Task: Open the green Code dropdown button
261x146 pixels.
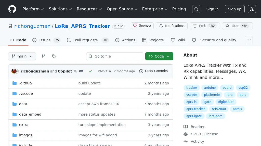Action: [159, 56]
